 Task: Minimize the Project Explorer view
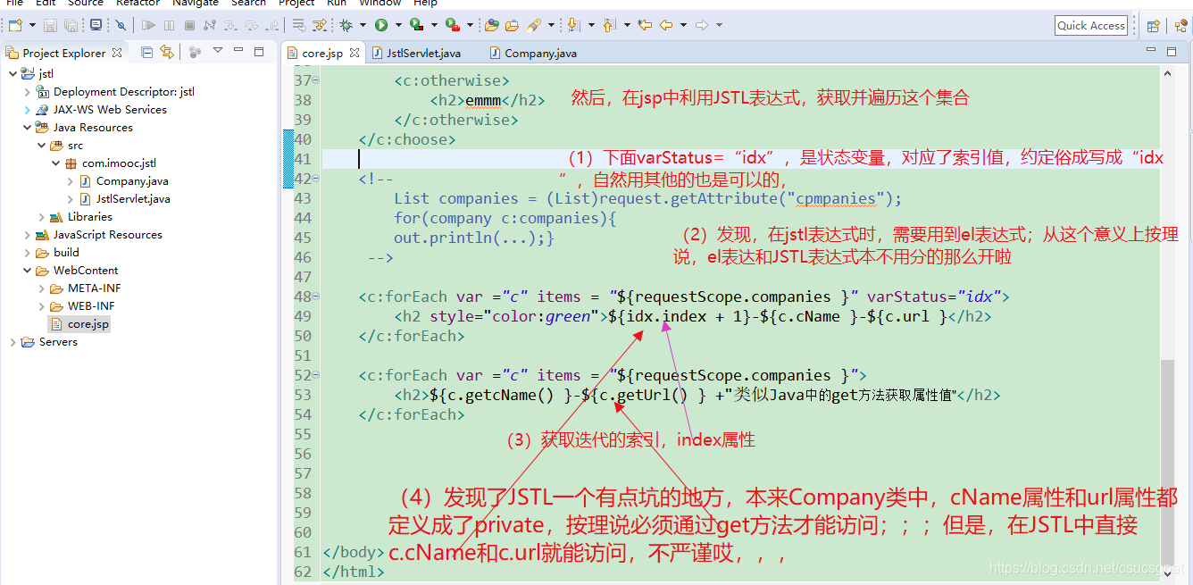pos(238,50)
